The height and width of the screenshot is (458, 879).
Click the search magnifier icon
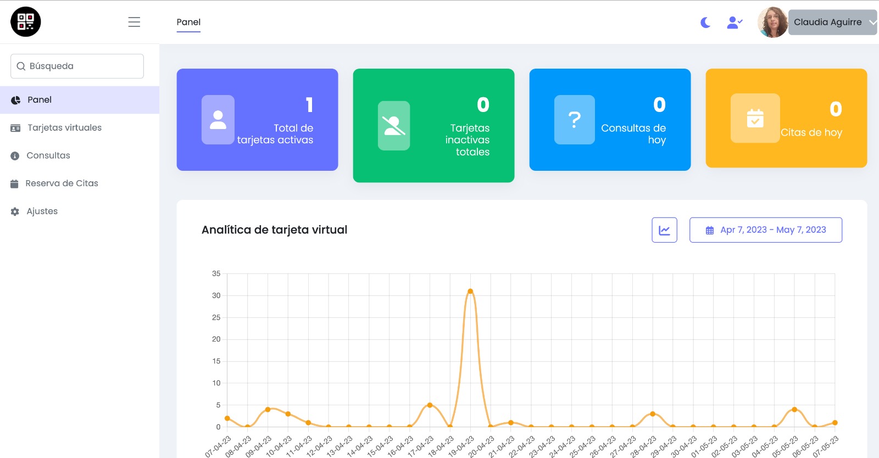coord(21,66)
